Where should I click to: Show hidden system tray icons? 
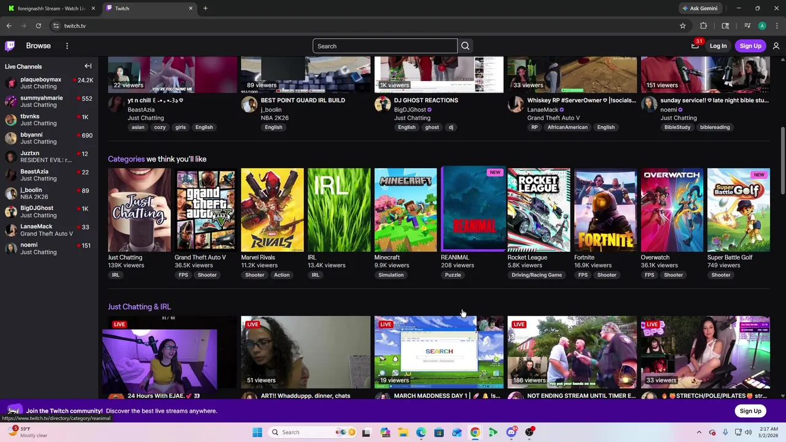click(699, 432)
